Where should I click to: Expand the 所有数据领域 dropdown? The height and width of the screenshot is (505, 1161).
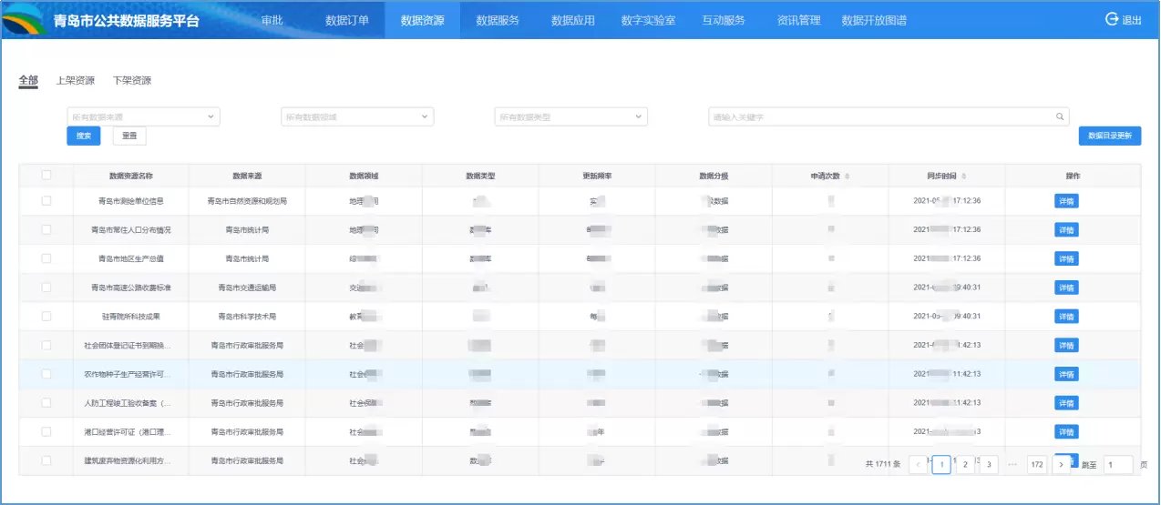[357, 116]
